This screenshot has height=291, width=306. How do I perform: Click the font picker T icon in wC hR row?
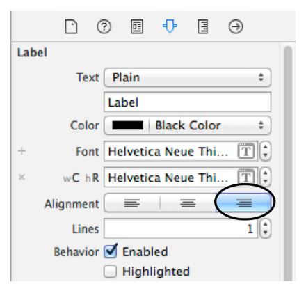click(x=246, y=178)
